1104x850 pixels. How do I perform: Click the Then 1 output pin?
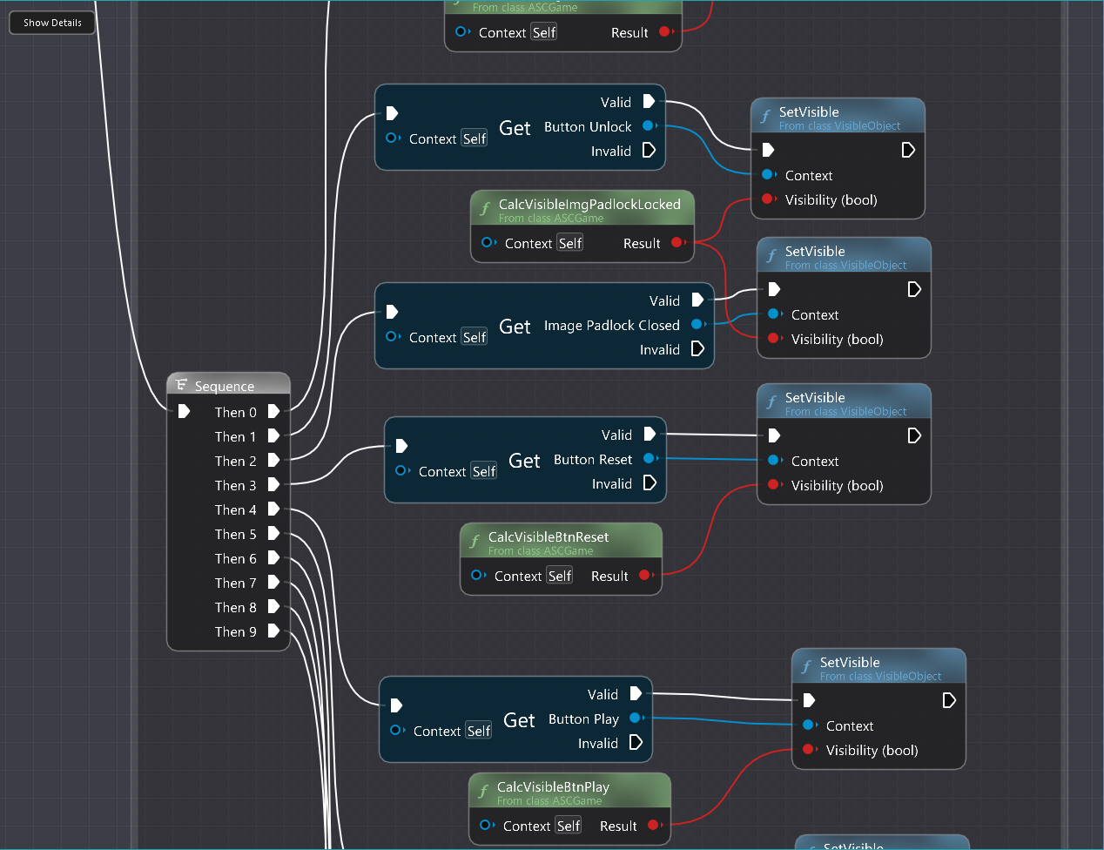coord(273,435)
